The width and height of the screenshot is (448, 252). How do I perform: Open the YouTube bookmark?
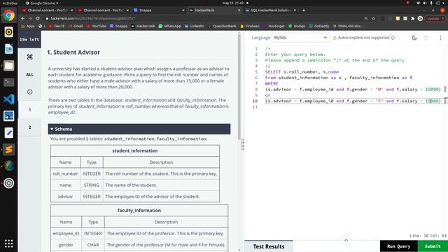[x=97, y=26]
